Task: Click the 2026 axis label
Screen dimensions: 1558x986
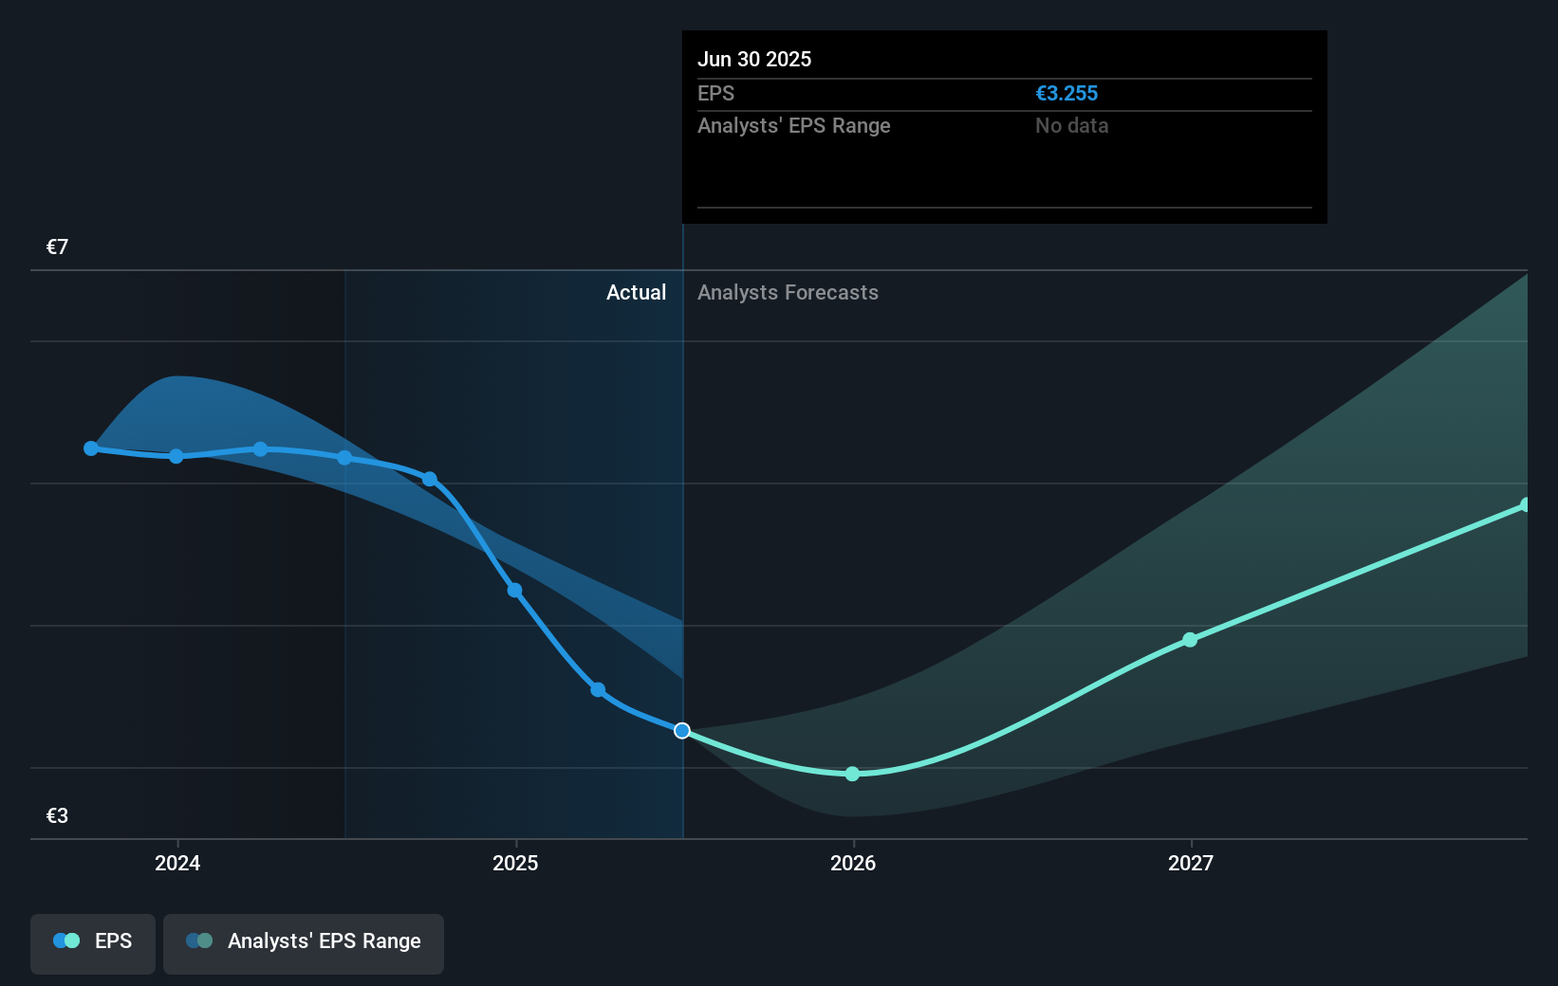Action: tap(852, 864)
